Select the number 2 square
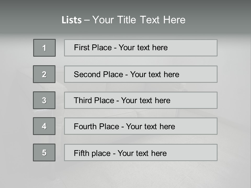This screenshot has height=188, width=251. pos(44,74)
